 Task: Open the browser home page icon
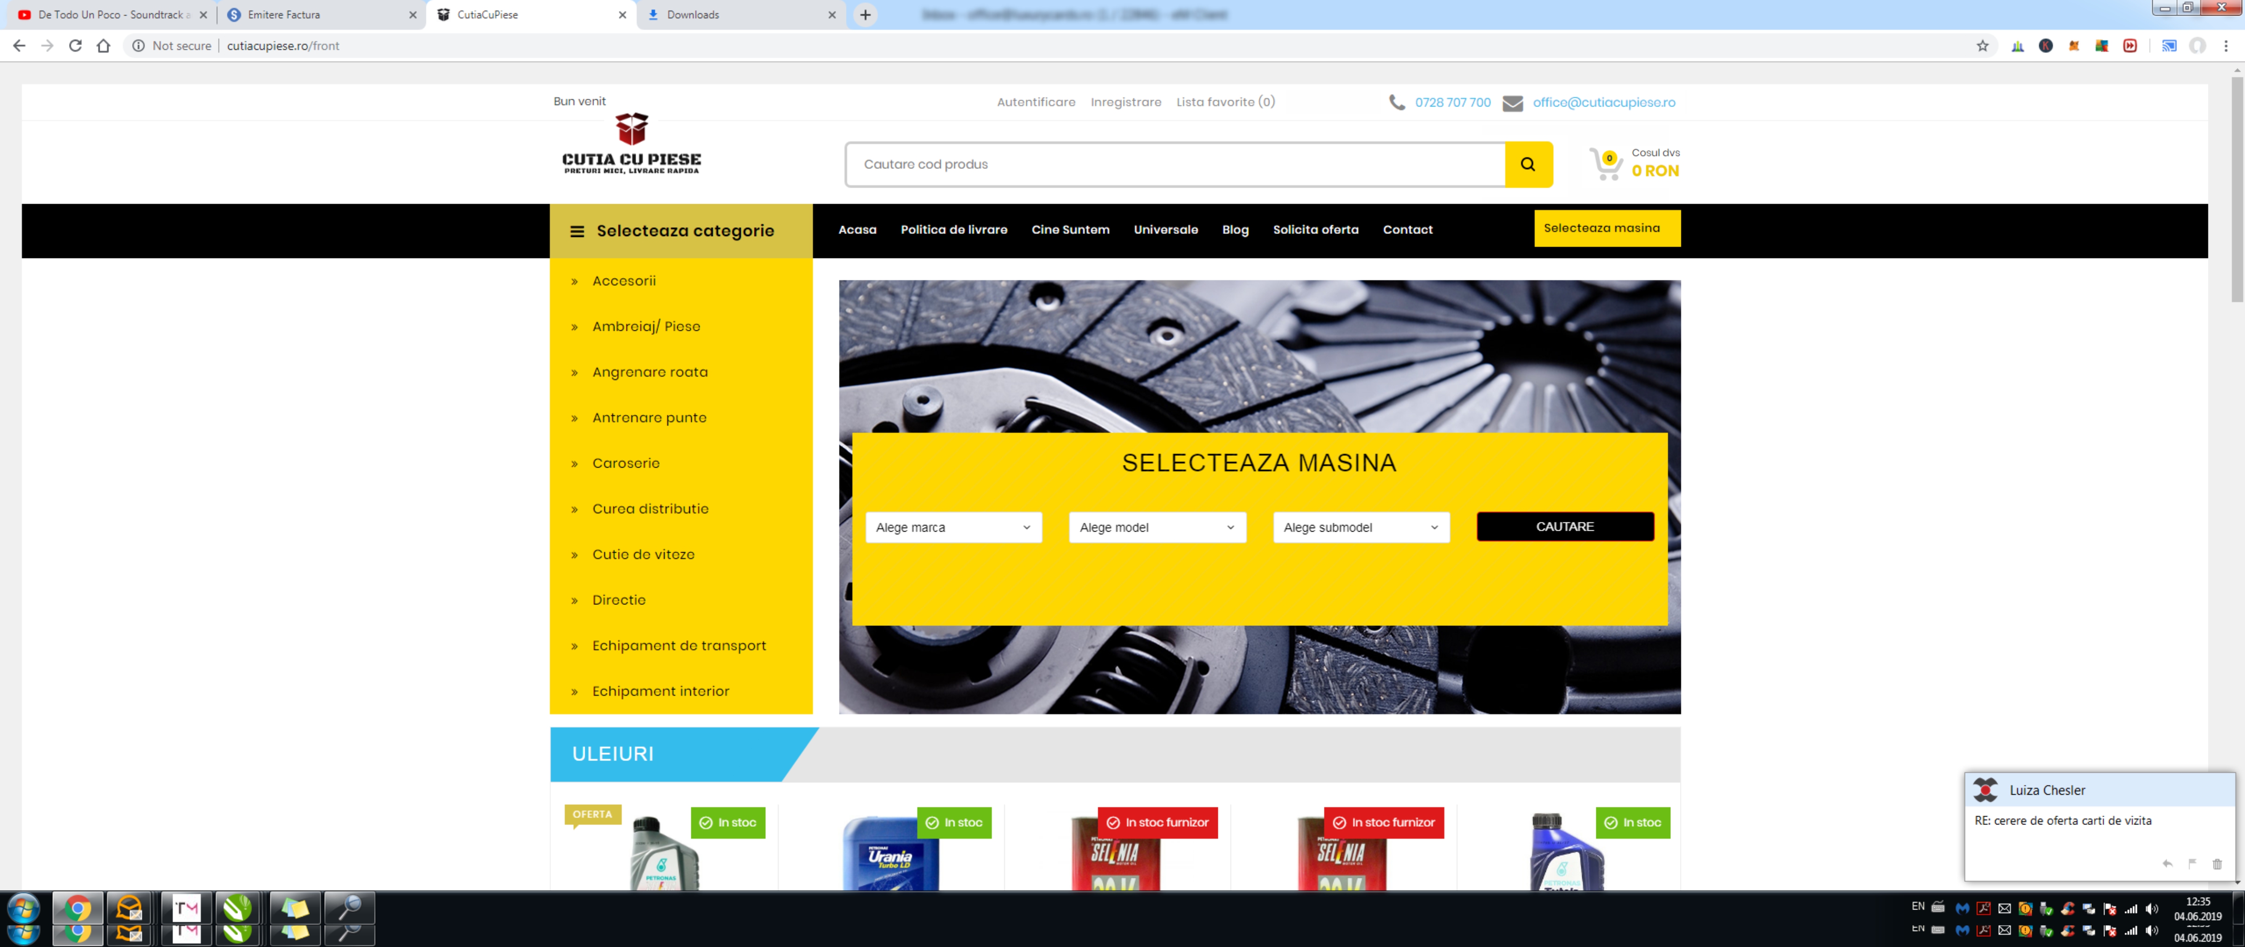[104, 46]
